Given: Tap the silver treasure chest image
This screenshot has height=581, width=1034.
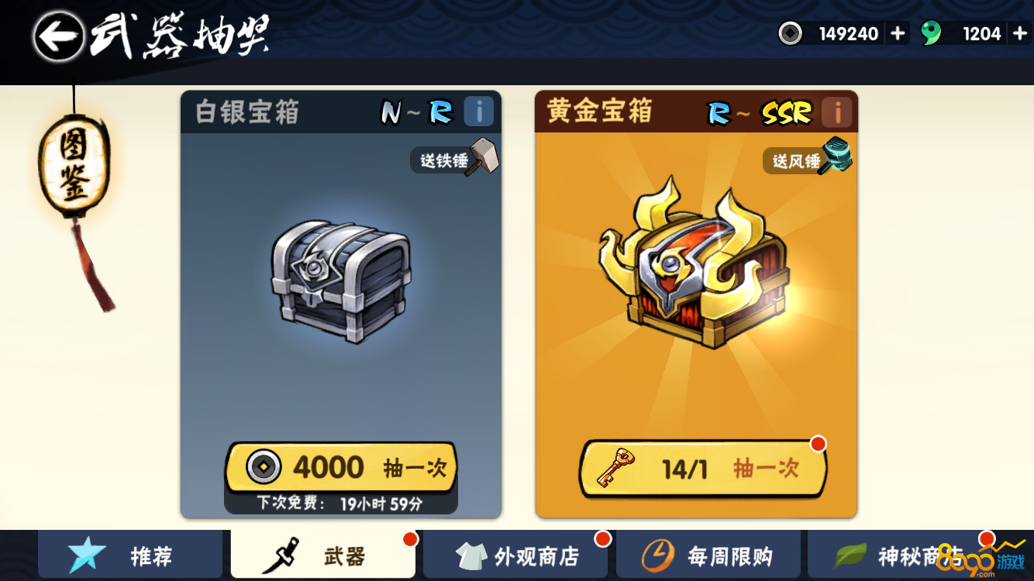Looking at the screenshot, I should tap(341, 280).
